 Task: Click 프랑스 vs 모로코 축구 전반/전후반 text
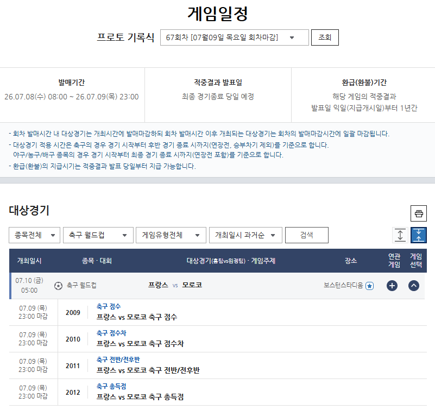(x=148, y=370)
